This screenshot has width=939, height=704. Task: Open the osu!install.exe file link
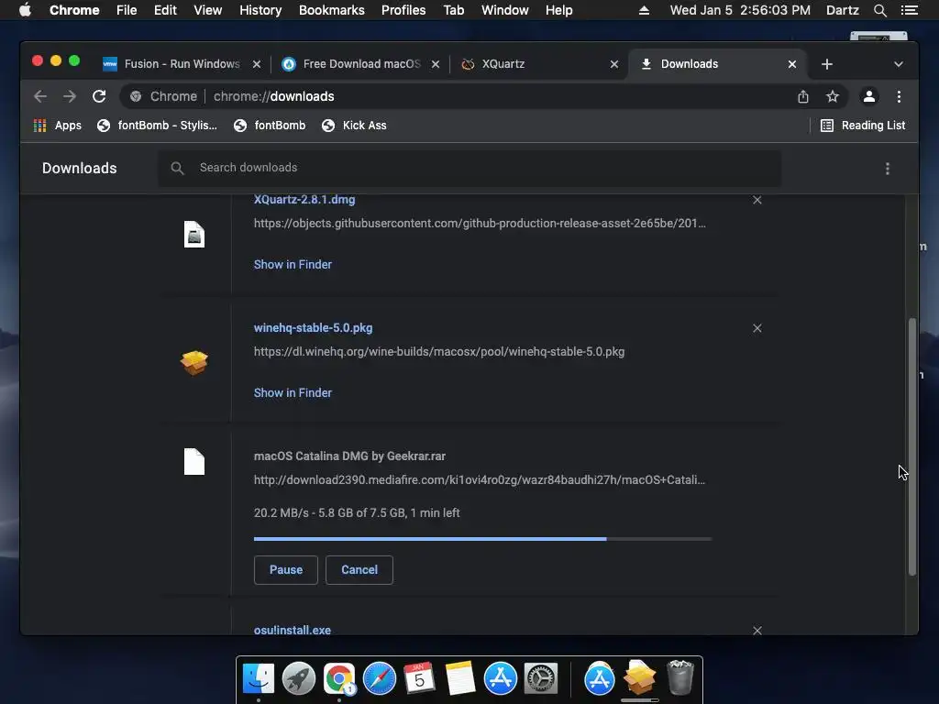coord(293,631)
